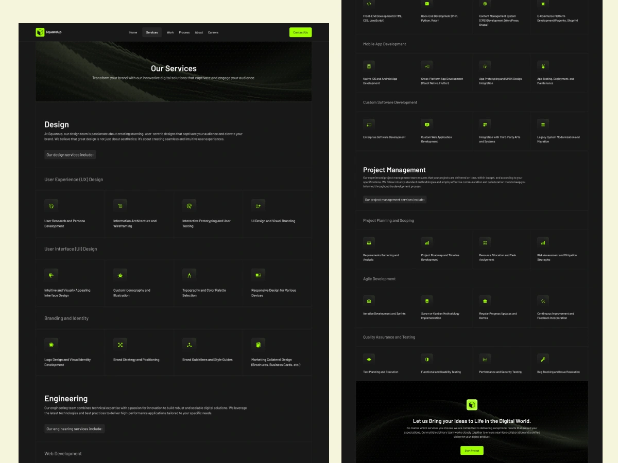Click the 'Project Management' section heading

394,170
